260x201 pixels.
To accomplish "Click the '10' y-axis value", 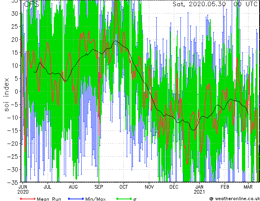I will click(15, 66).
